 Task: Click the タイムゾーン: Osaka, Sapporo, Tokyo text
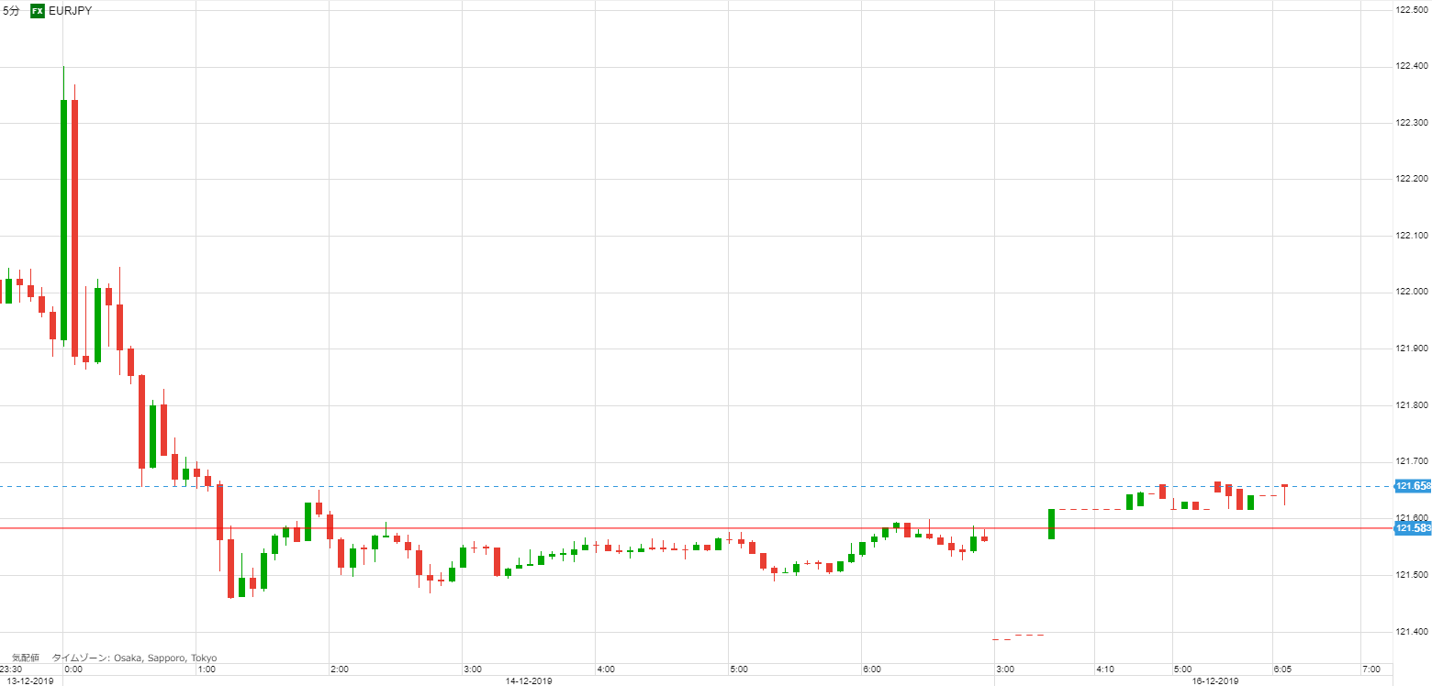[135, 658]
